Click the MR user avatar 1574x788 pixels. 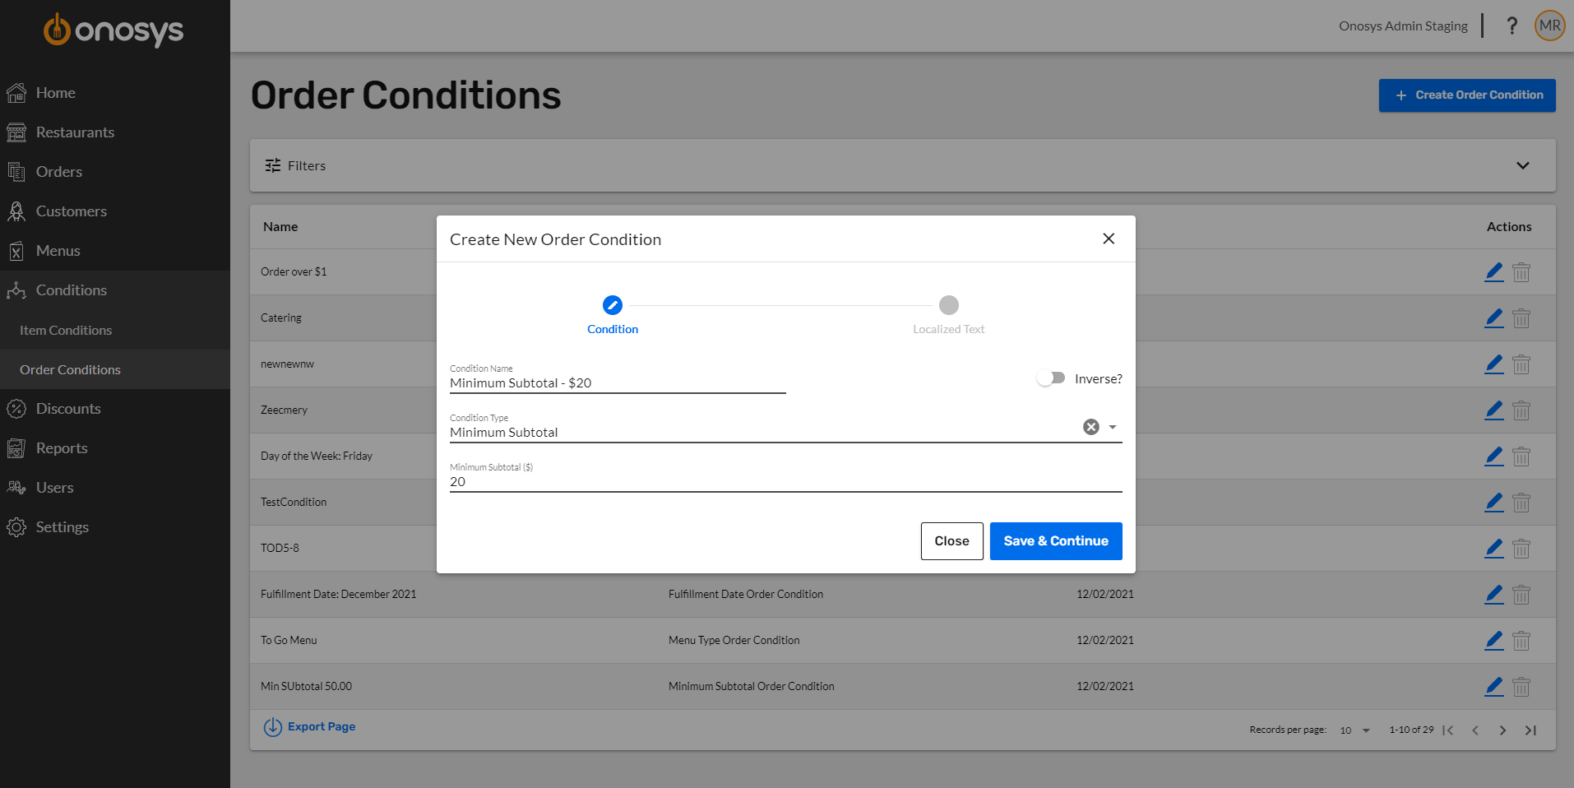(1549, 25)
